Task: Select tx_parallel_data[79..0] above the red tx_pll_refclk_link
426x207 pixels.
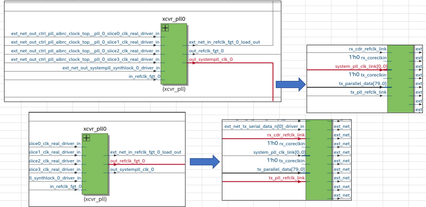Action: 281,170
